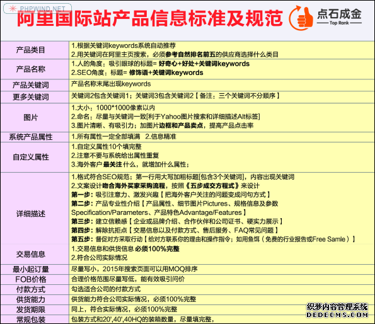Click the cell 产品名称末尾出现keywords
The image size is (375, 324).
[111, 84]
